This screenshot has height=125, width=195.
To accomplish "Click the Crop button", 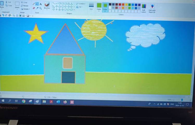I will pyautogui.click(x=24, y=3).
